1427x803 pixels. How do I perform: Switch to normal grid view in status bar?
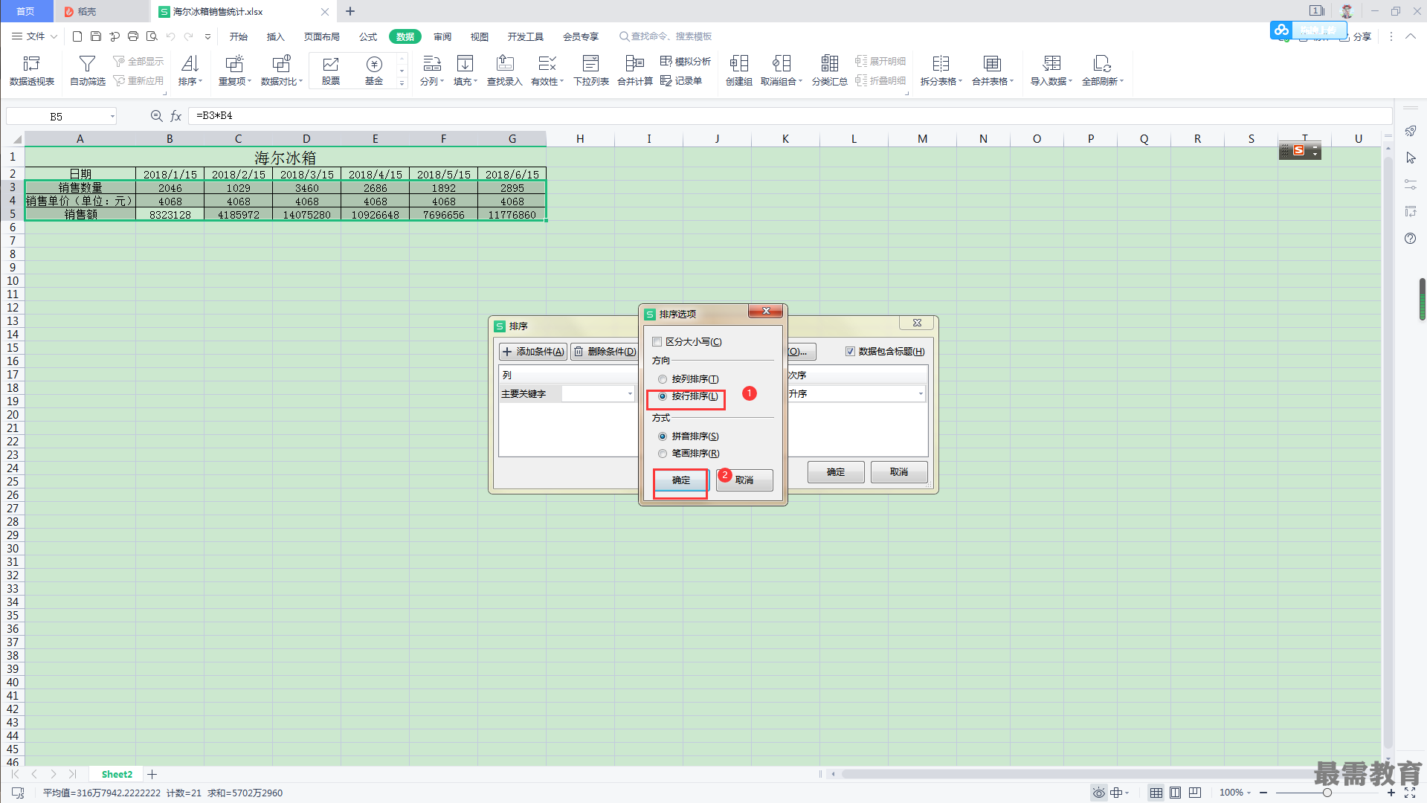click(x=1156, y=793)
